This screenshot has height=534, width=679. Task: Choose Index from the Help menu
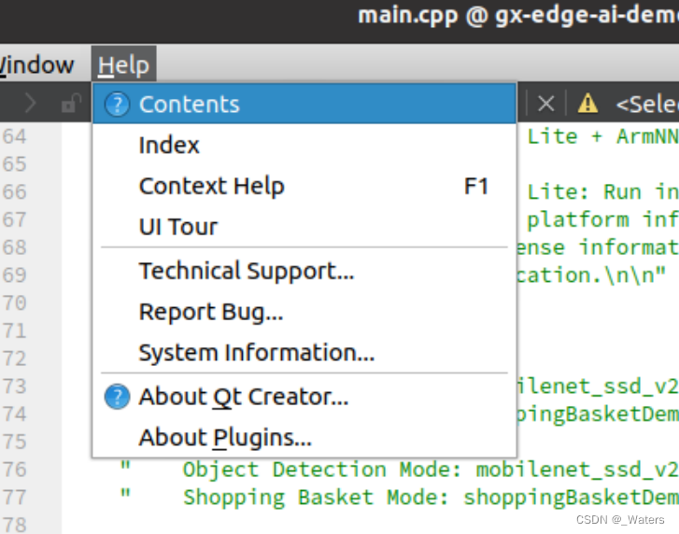(x=304, y=145)
